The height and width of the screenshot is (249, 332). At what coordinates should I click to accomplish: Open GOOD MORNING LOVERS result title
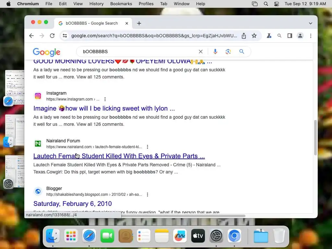[x=123, y=61]
